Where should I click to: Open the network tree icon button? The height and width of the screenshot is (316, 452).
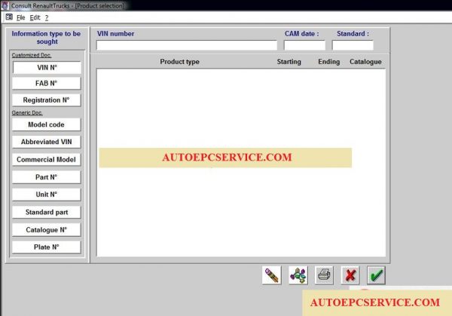[298, 275]
